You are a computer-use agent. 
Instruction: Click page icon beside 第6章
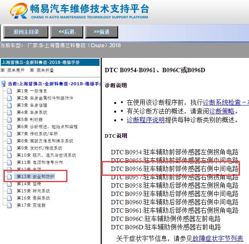coord(10,127)
